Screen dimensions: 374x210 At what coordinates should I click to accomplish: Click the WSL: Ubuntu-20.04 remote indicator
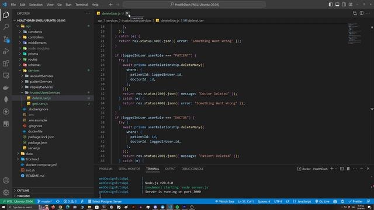pos(18,201)
